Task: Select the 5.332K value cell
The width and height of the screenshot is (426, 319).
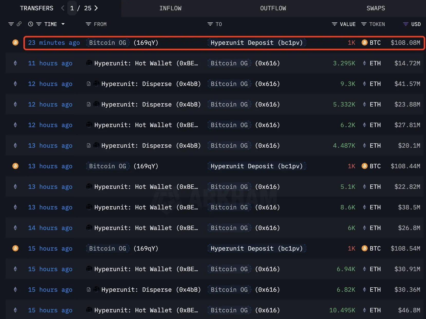Action: click(344, 104)
